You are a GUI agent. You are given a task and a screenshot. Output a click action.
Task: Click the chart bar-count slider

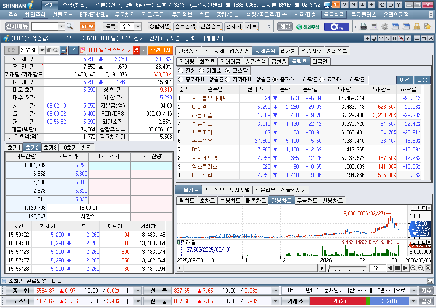348,268
